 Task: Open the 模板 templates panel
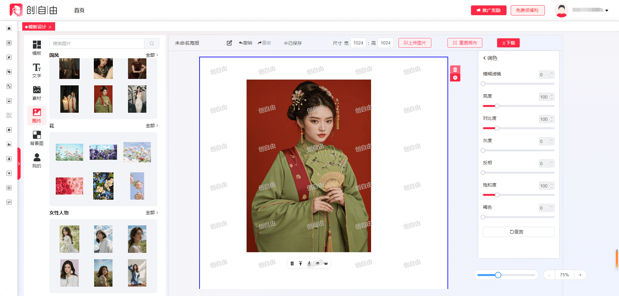pyautogui.click(x=37, y=48)
